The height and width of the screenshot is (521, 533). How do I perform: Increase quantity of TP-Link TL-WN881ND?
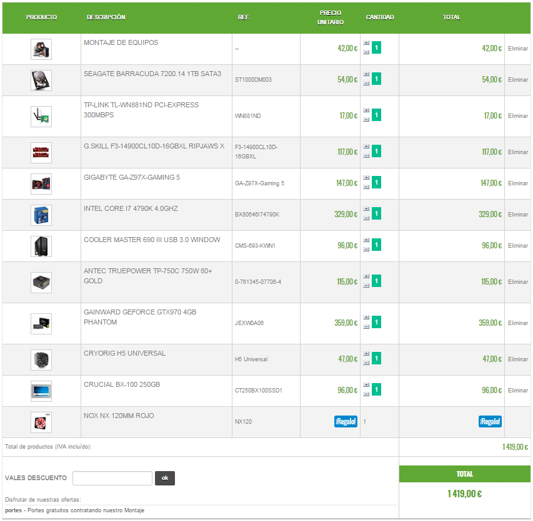pyautogui.click(x=366, y=110)
